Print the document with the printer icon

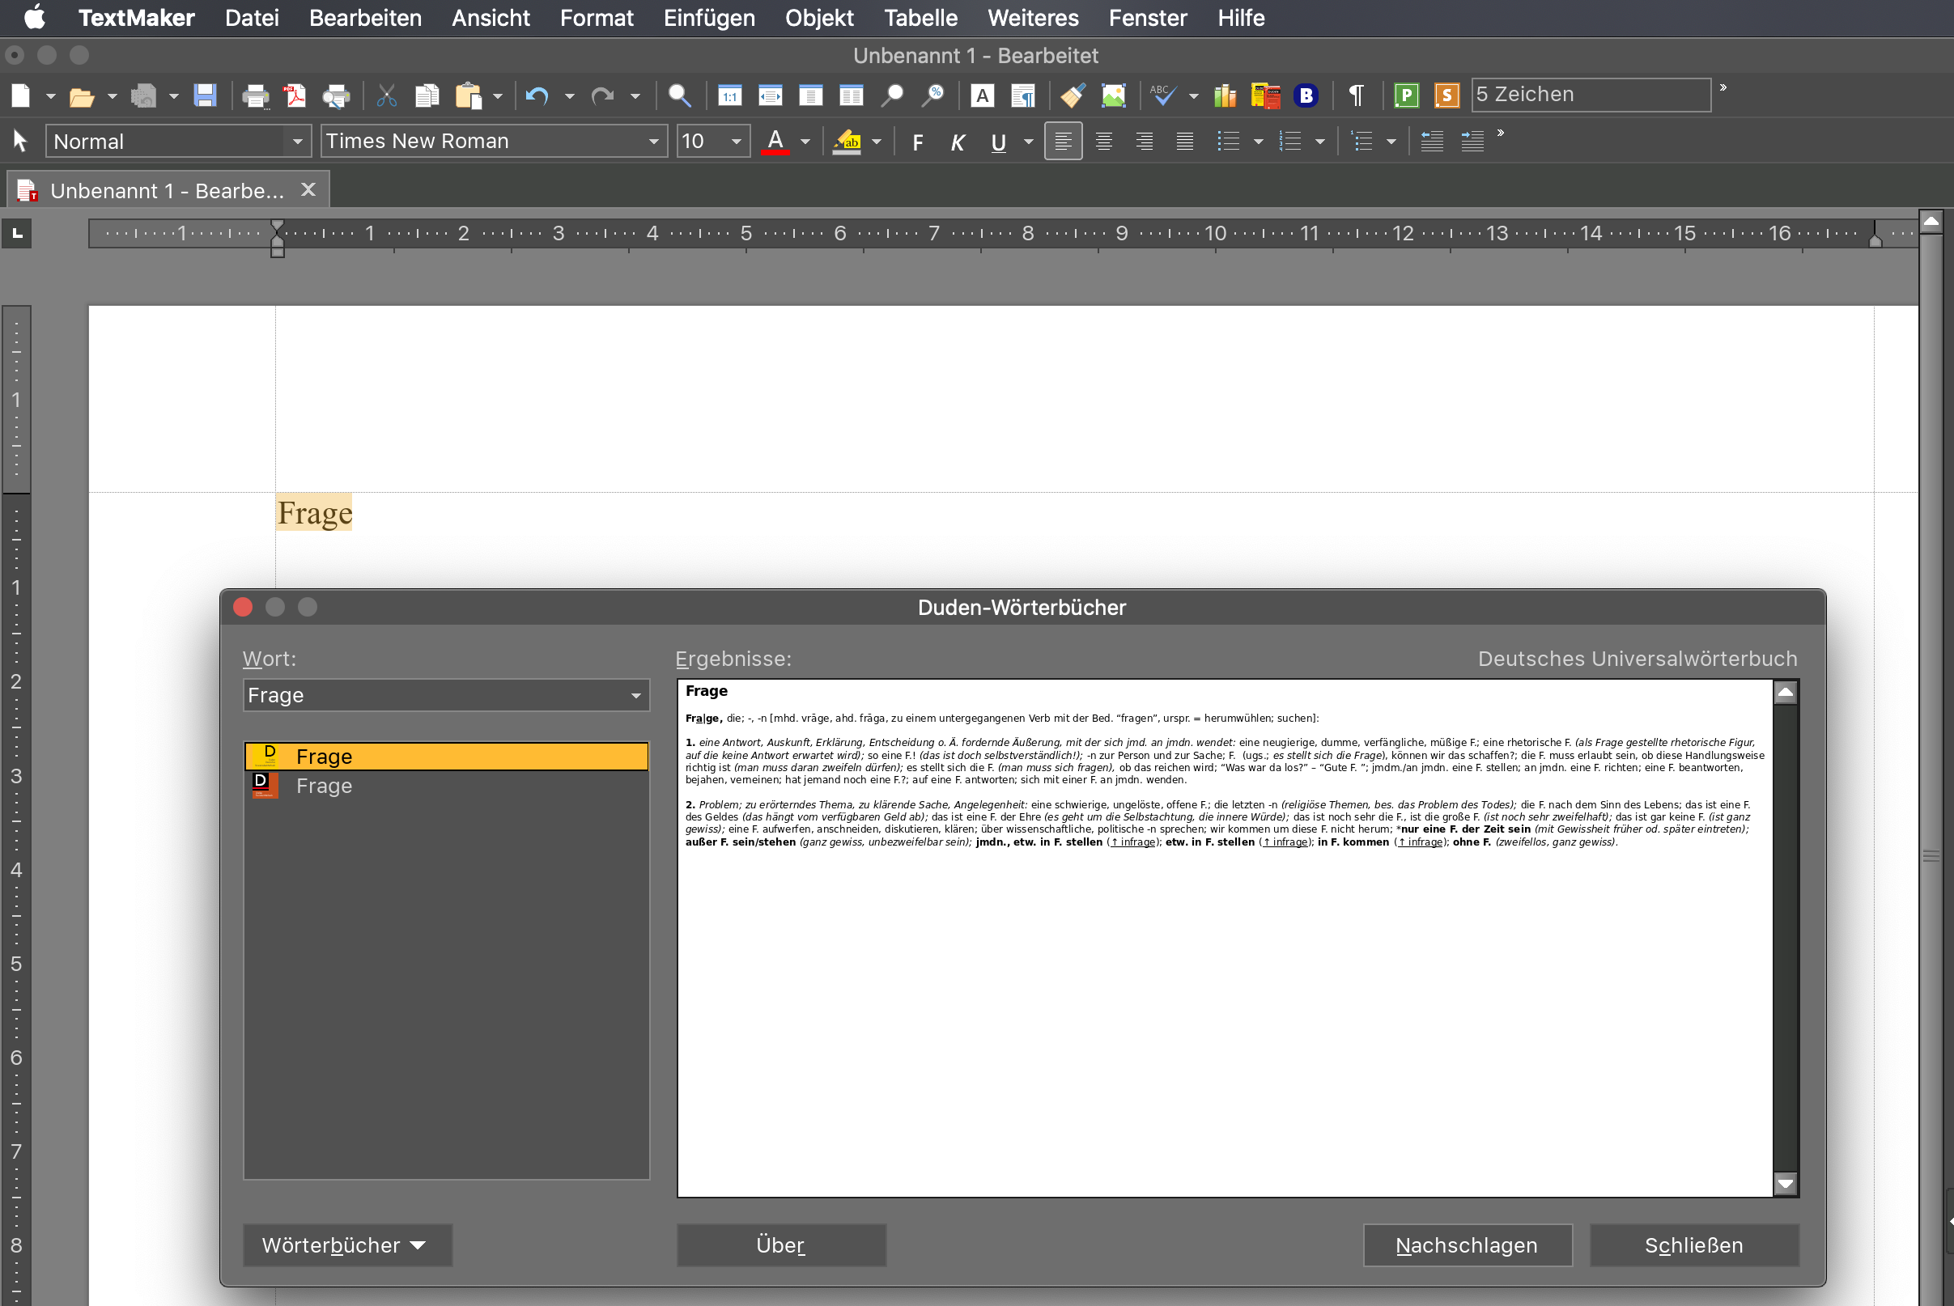click(x=255, y=95)
